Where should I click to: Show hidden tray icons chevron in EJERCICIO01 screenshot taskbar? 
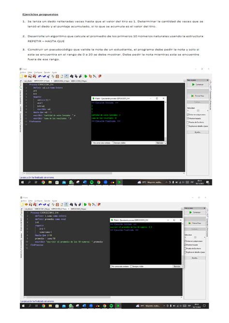pyautogui.click(x=166, y=182)
